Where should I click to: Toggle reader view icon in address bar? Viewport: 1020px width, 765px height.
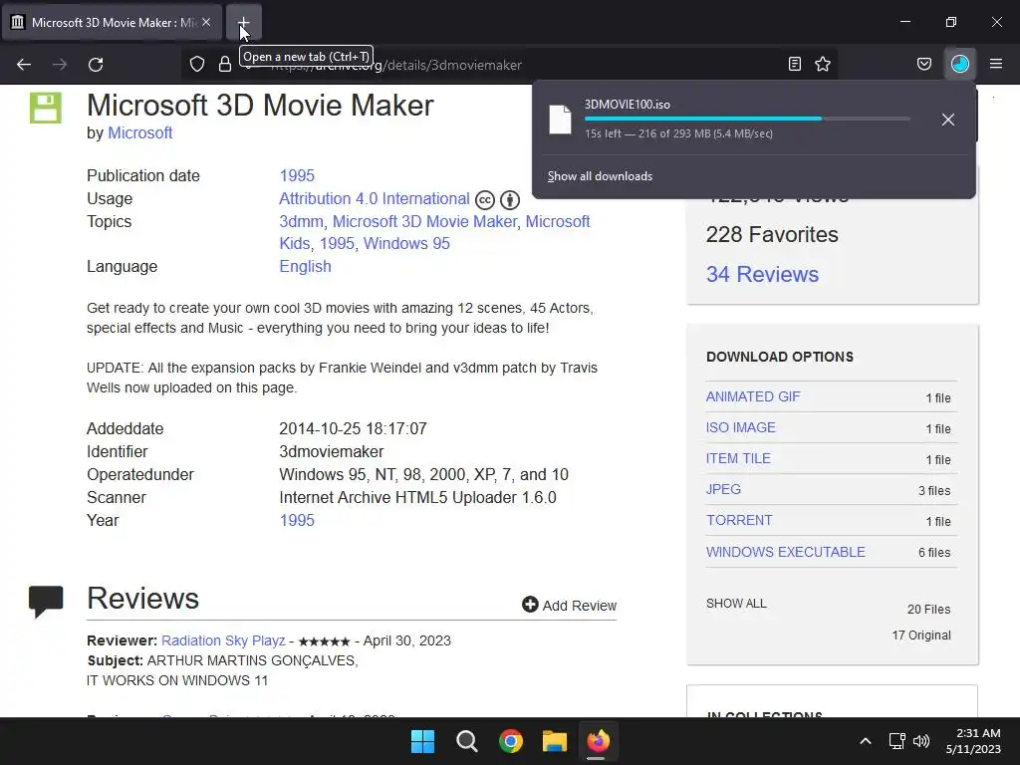click(x=794, y=64)
